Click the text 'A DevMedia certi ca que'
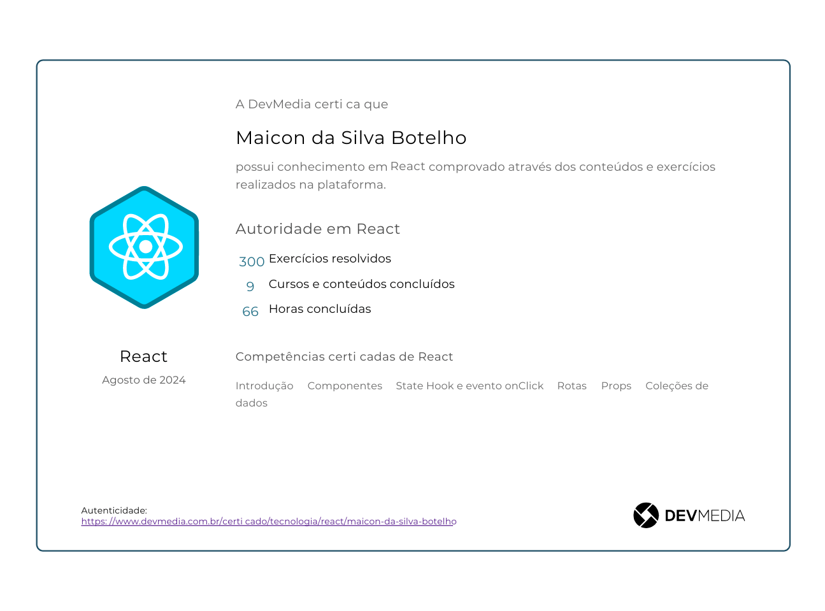825x611 pixels. (x=312, y=104)
